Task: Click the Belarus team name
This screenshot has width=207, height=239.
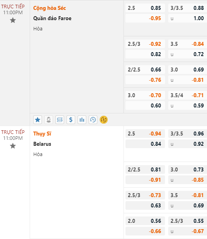Action: click(x=42, y=144)
